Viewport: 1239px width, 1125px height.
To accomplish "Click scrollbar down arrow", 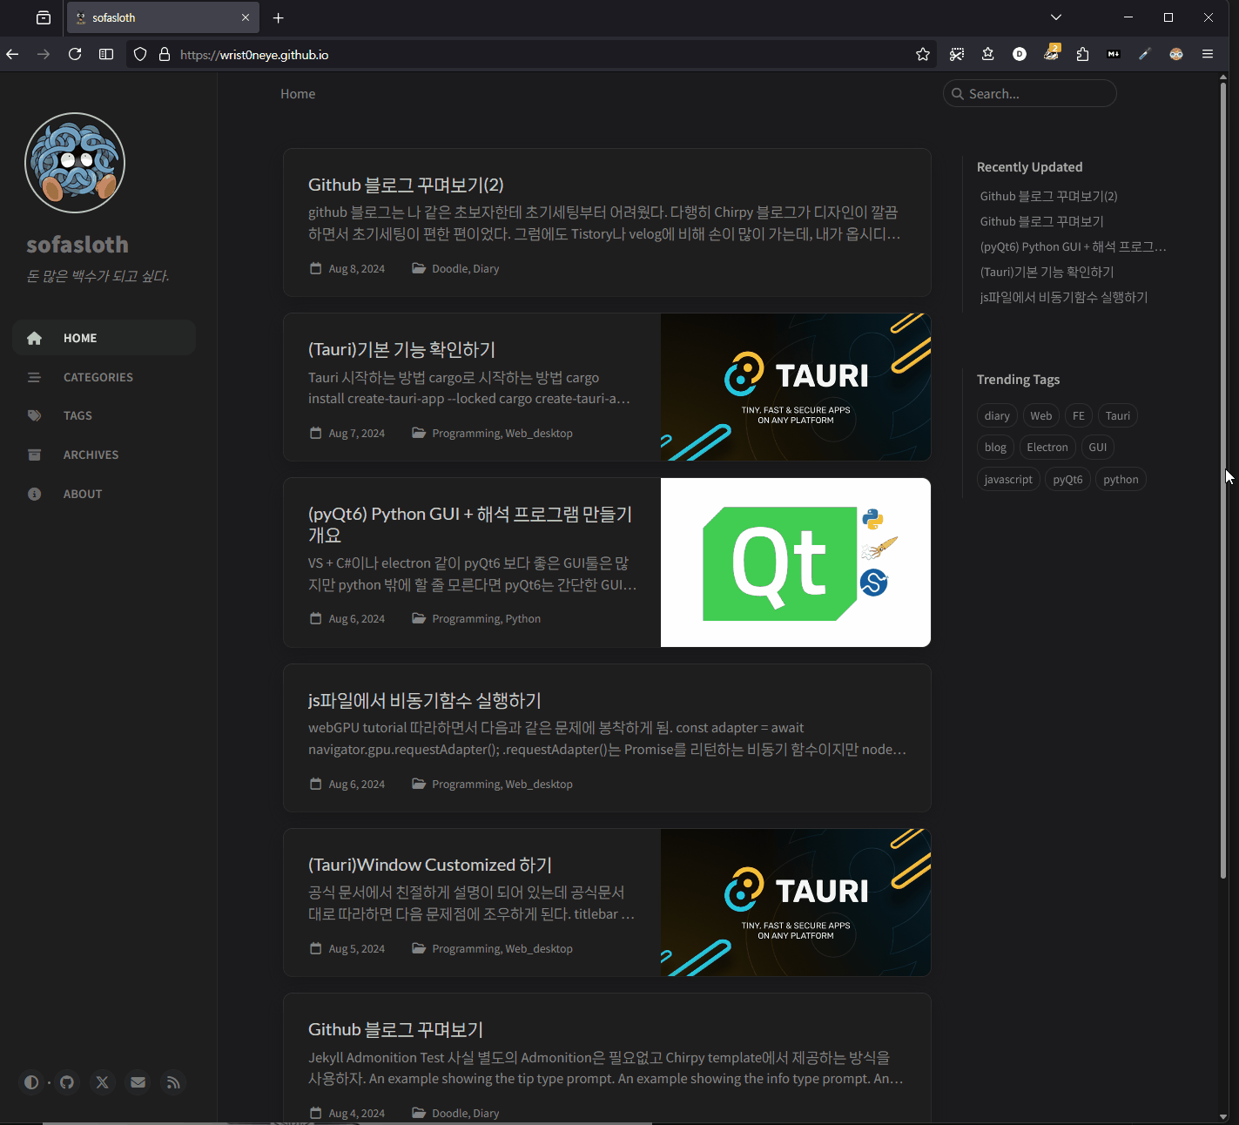I will point(1223,1117).
